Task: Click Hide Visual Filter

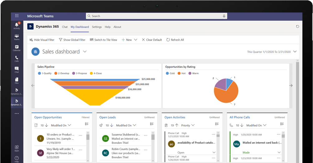Action: [42, 40]
